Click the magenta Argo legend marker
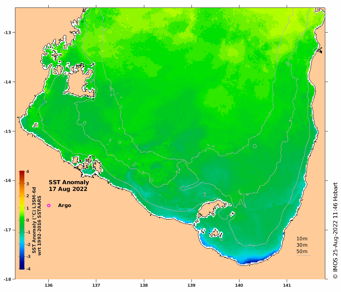The height and width of the screenshot is (292, 341). pyautogui.click(x=49, y=206)
